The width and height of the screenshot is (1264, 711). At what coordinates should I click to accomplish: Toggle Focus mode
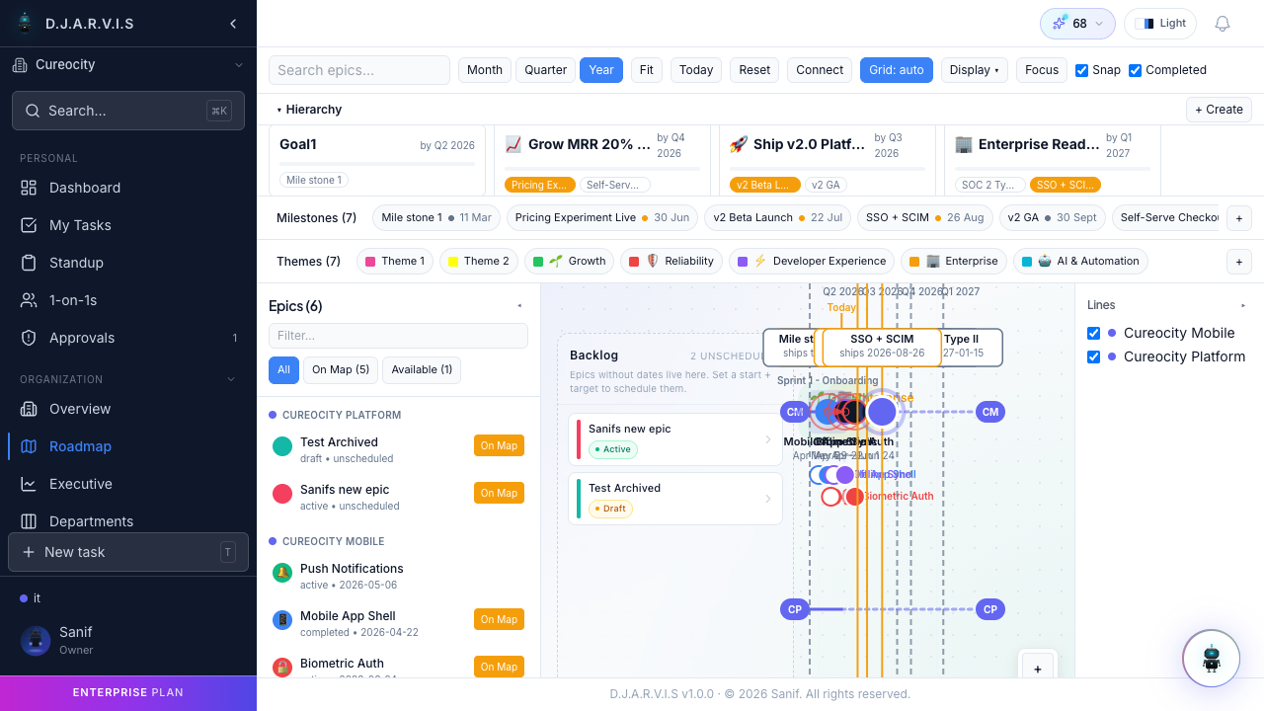coord(1042,70)
